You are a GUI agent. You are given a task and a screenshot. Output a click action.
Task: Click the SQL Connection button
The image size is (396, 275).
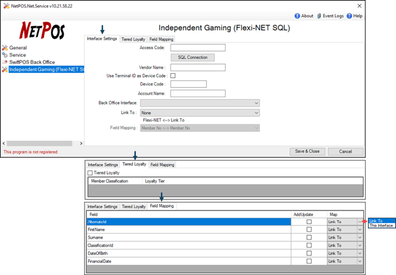[x=193, y=58]
